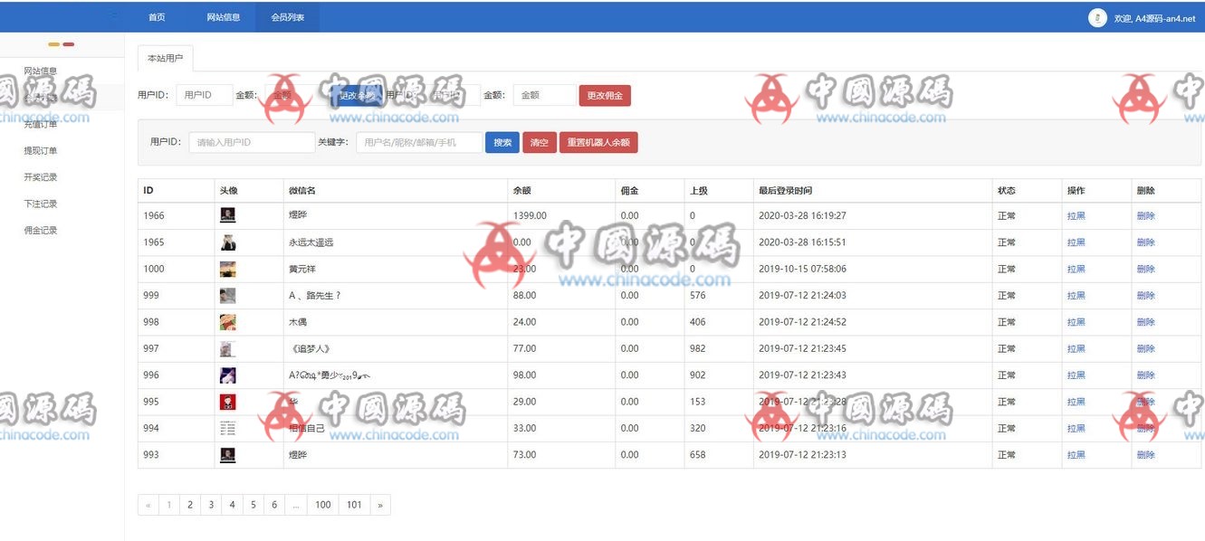Click the avatar thumbnail of user 999
This screenshot has height=541, width=1205.
click(227, 295)
